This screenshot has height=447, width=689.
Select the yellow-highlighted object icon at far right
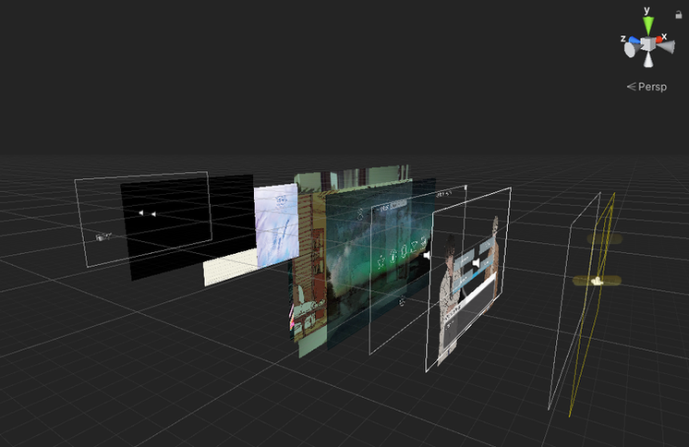click(x=597, y=281)
